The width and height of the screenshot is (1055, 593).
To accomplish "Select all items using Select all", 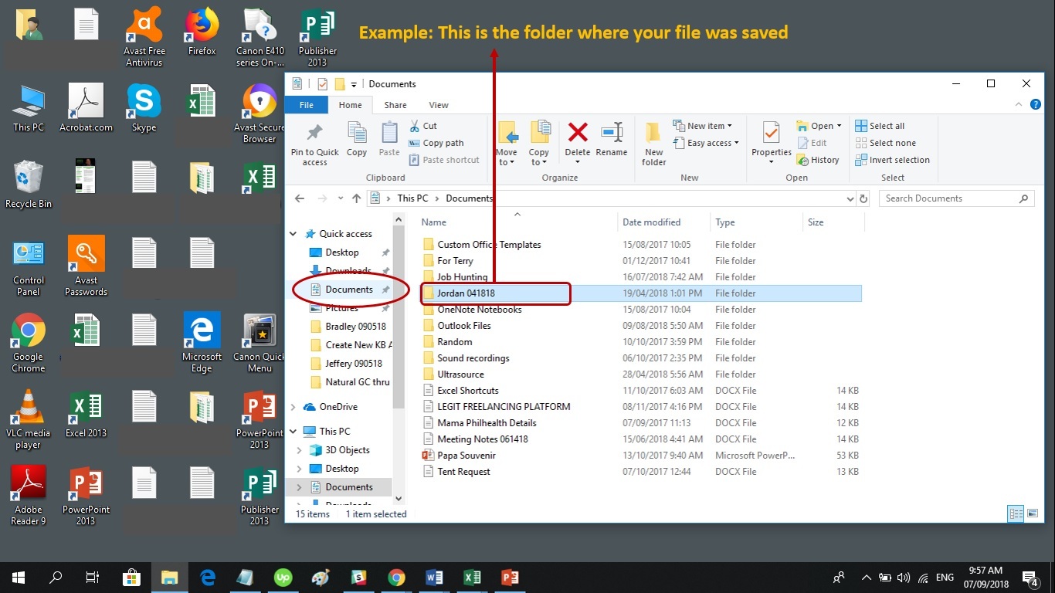I will pos(880,125).
